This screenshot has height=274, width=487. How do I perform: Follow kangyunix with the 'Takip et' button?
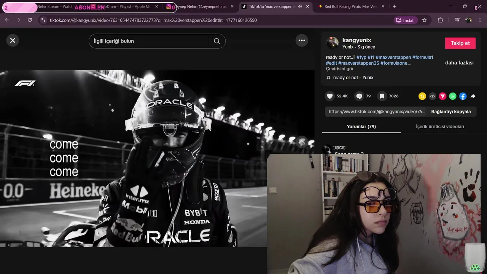point(460,43)
